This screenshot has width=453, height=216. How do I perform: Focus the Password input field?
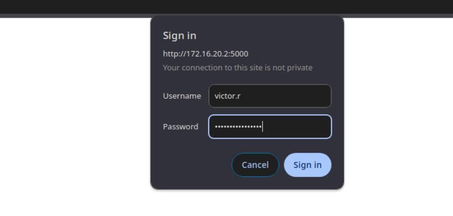[270, 126]
